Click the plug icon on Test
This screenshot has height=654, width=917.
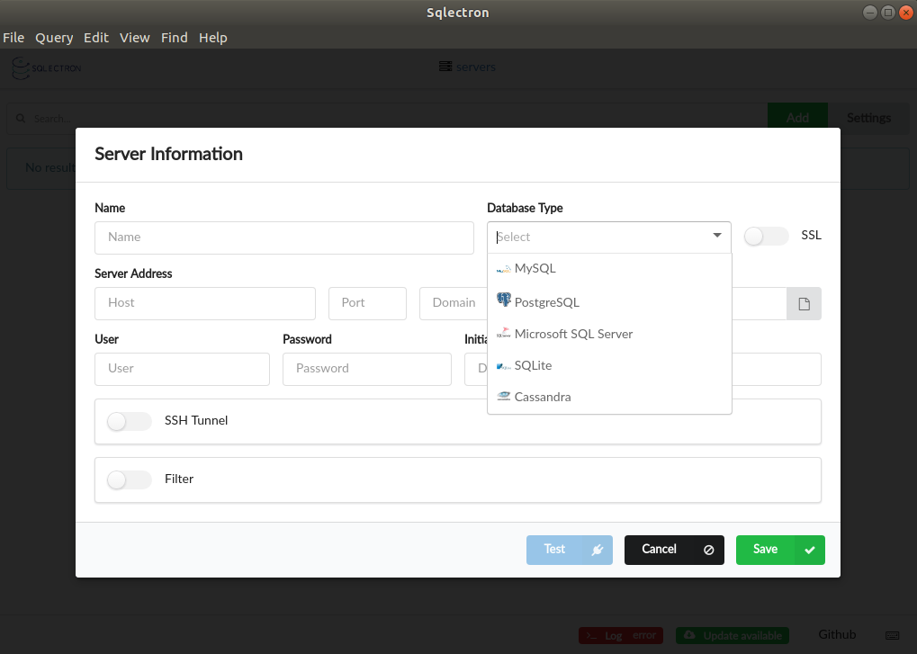point(598,550)
